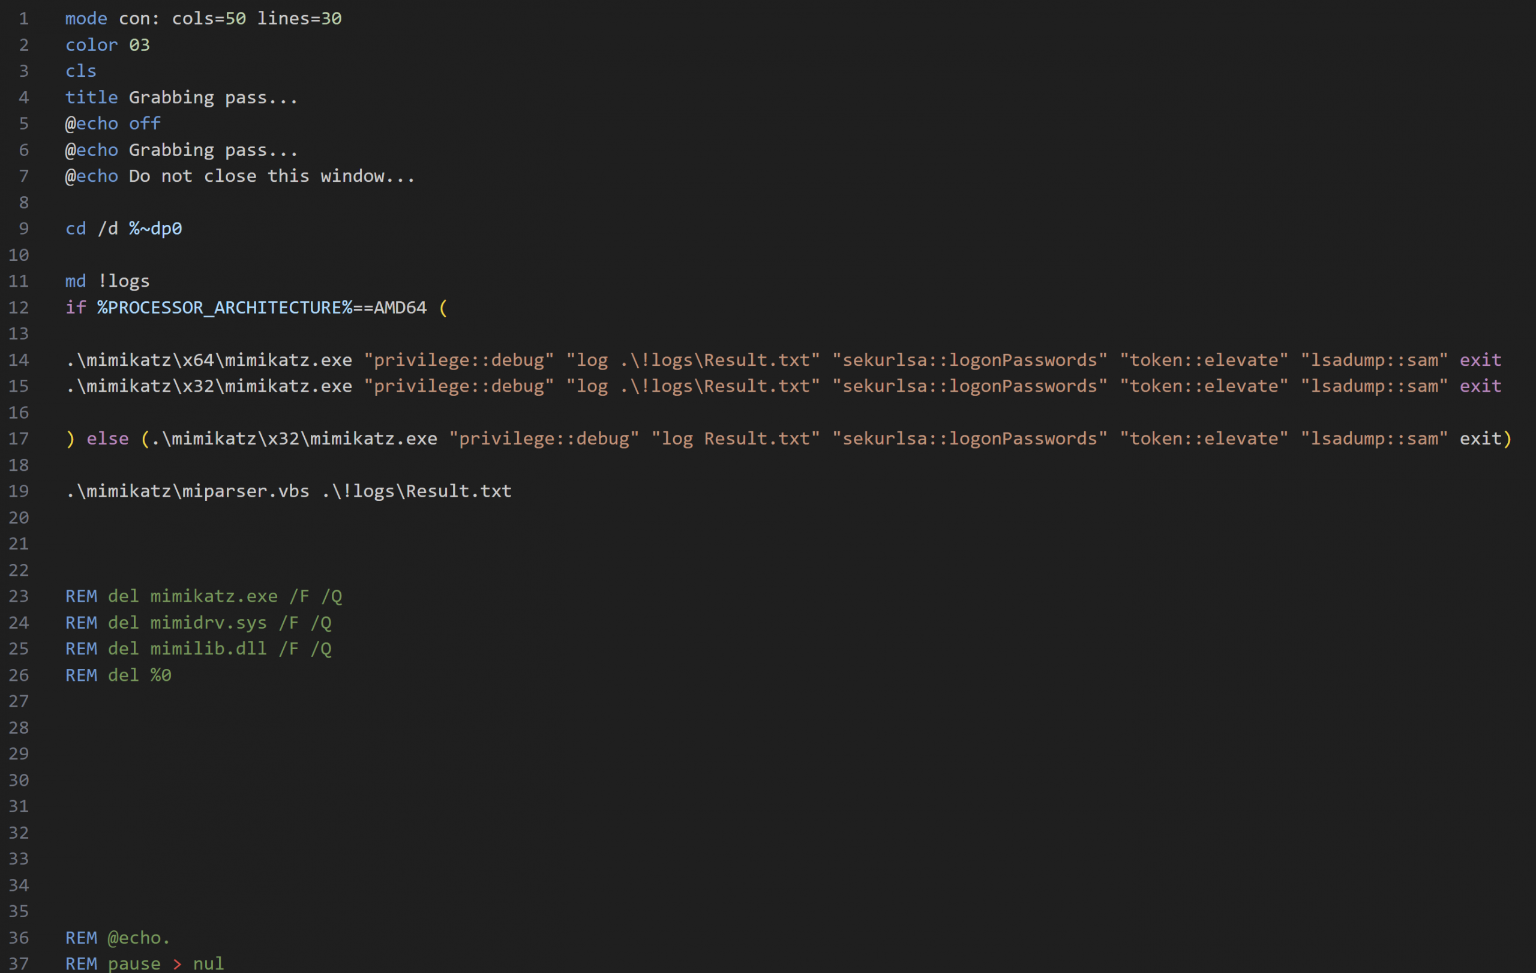Viewport: 1536px width, 973px height.
Task: Click the 'else' keyword on line 17
Action: tap(108, 439)
